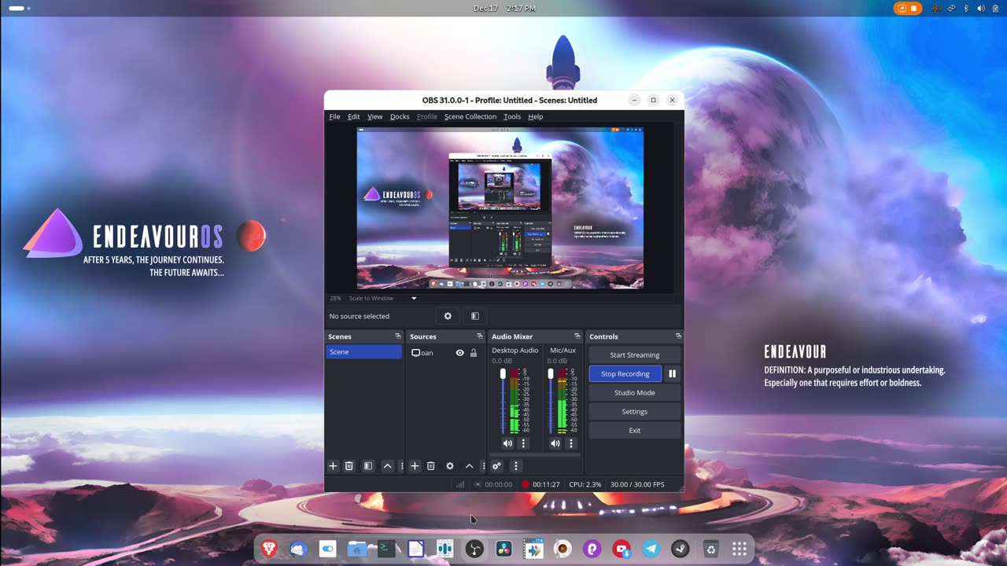Click Mic/Aux volume slider handle

550,373
